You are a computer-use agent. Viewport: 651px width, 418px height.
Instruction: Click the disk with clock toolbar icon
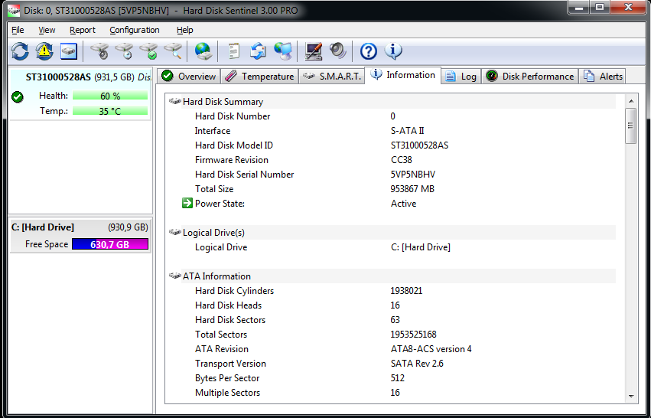[x=124, y=51]
